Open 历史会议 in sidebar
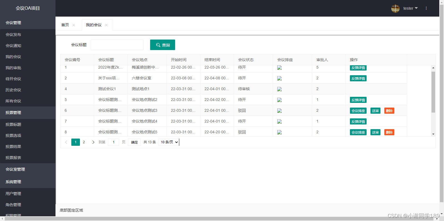444x221 pixels. pyautogui.click(x=28, y=90)
